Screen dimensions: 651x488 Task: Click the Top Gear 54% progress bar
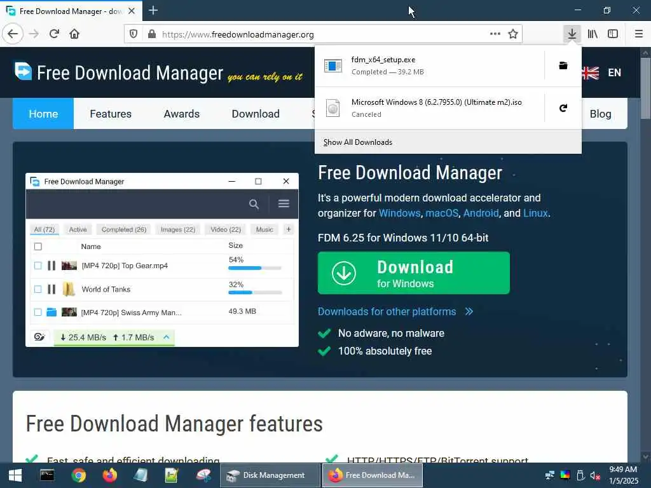click(x=254, y=268)
